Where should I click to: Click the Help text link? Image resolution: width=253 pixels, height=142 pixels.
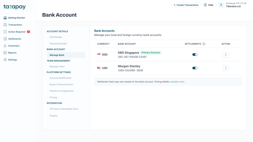pos(211,5)
